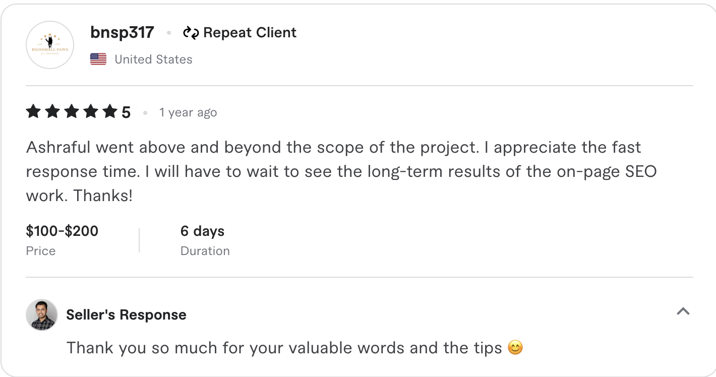
Task: Click the Seller's Response heading
Action: pos(126,315)
